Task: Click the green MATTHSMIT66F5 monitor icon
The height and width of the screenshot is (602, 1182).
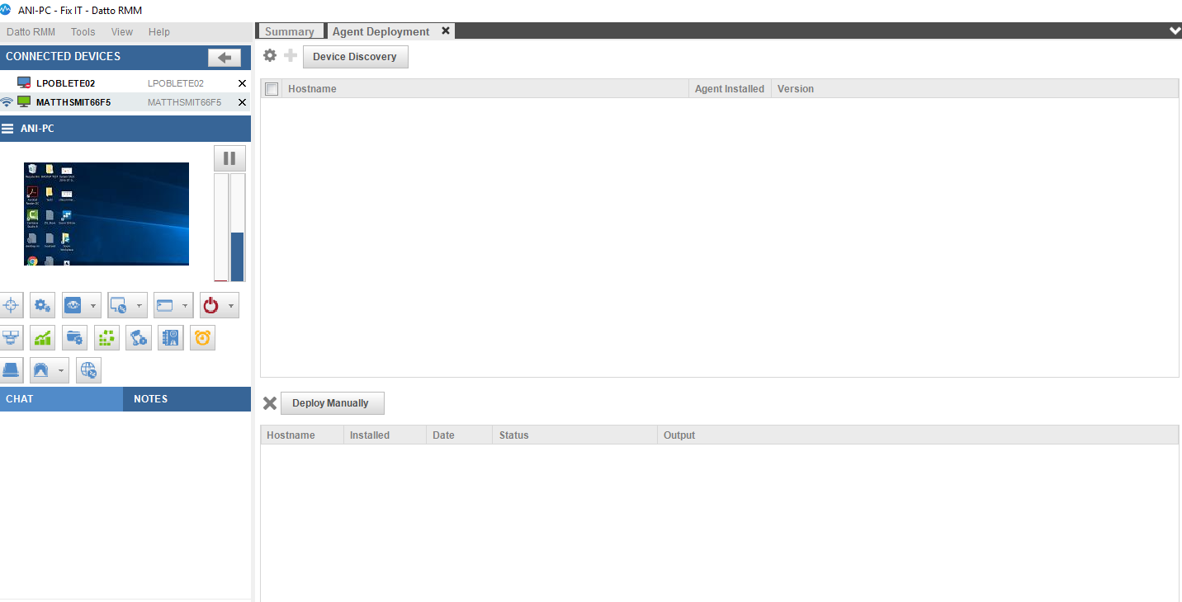Action: pyautogui.click(x=24, y=102)
